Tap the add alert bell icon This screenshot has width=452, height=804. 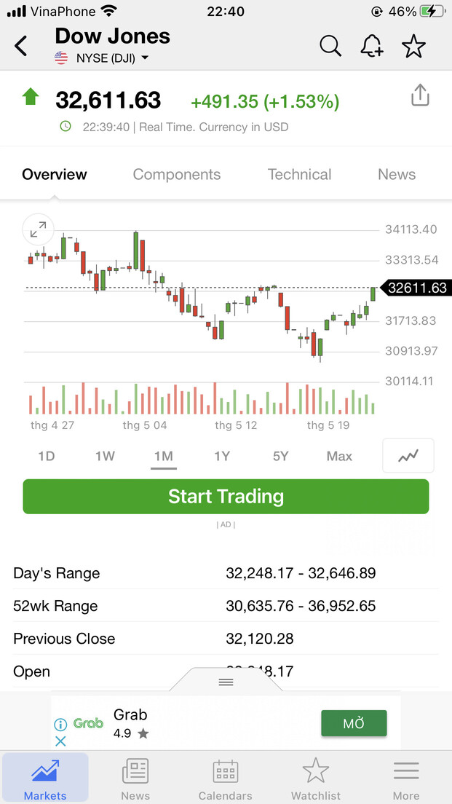[371, 46]
